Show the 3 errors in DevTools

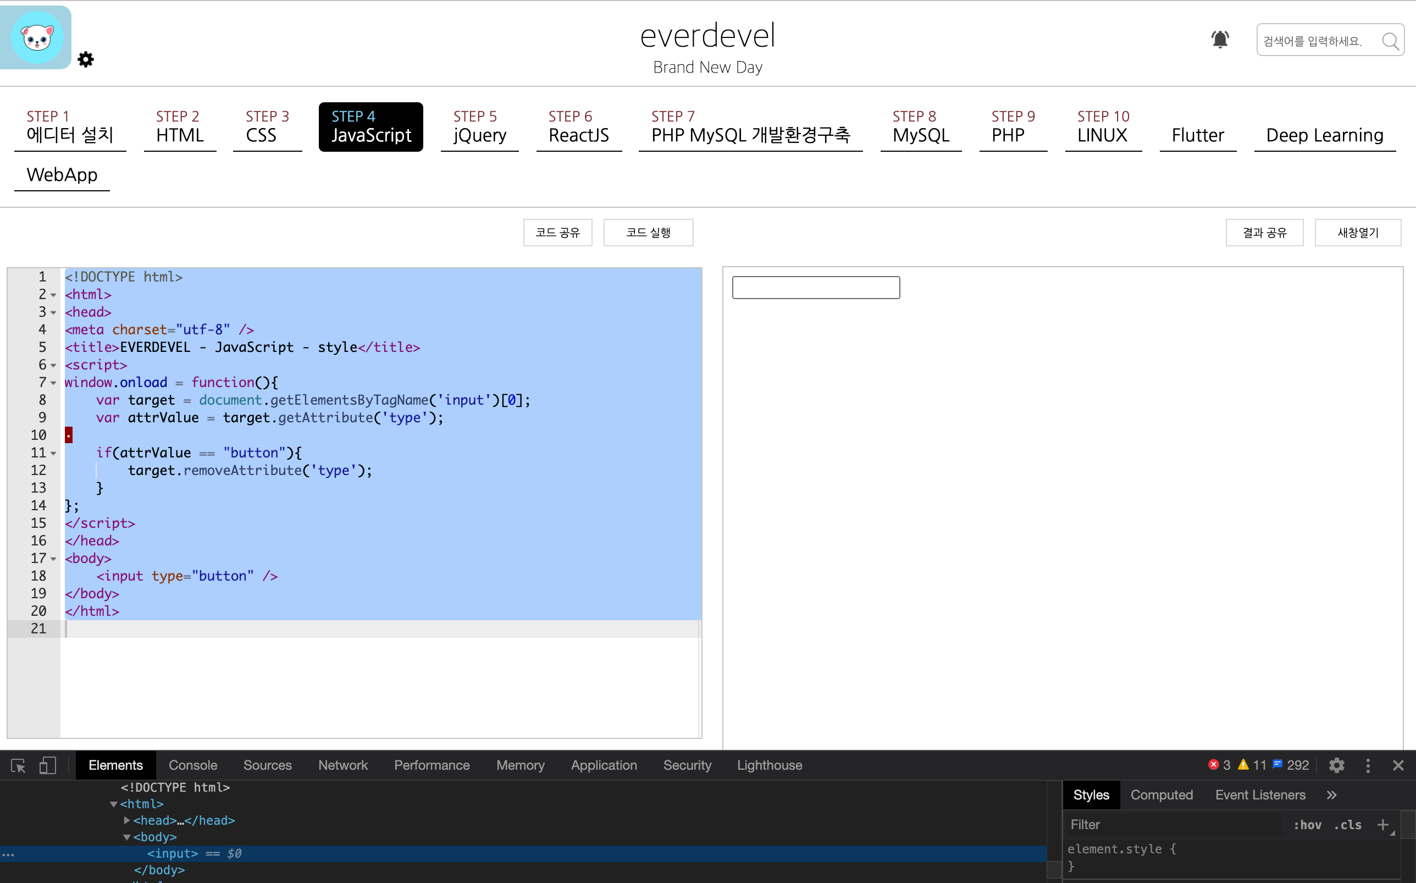(x=1219, y=766)
